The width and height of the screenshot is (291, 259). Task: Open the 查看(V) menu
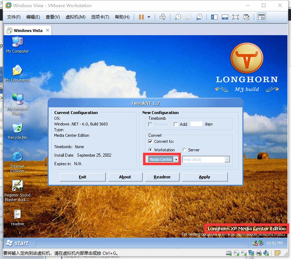pos(53,17)
